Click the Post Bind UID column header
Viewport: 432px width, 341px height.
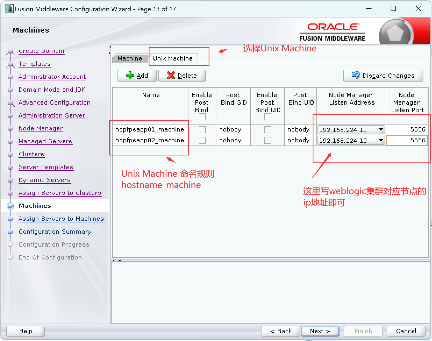(301, 106)
